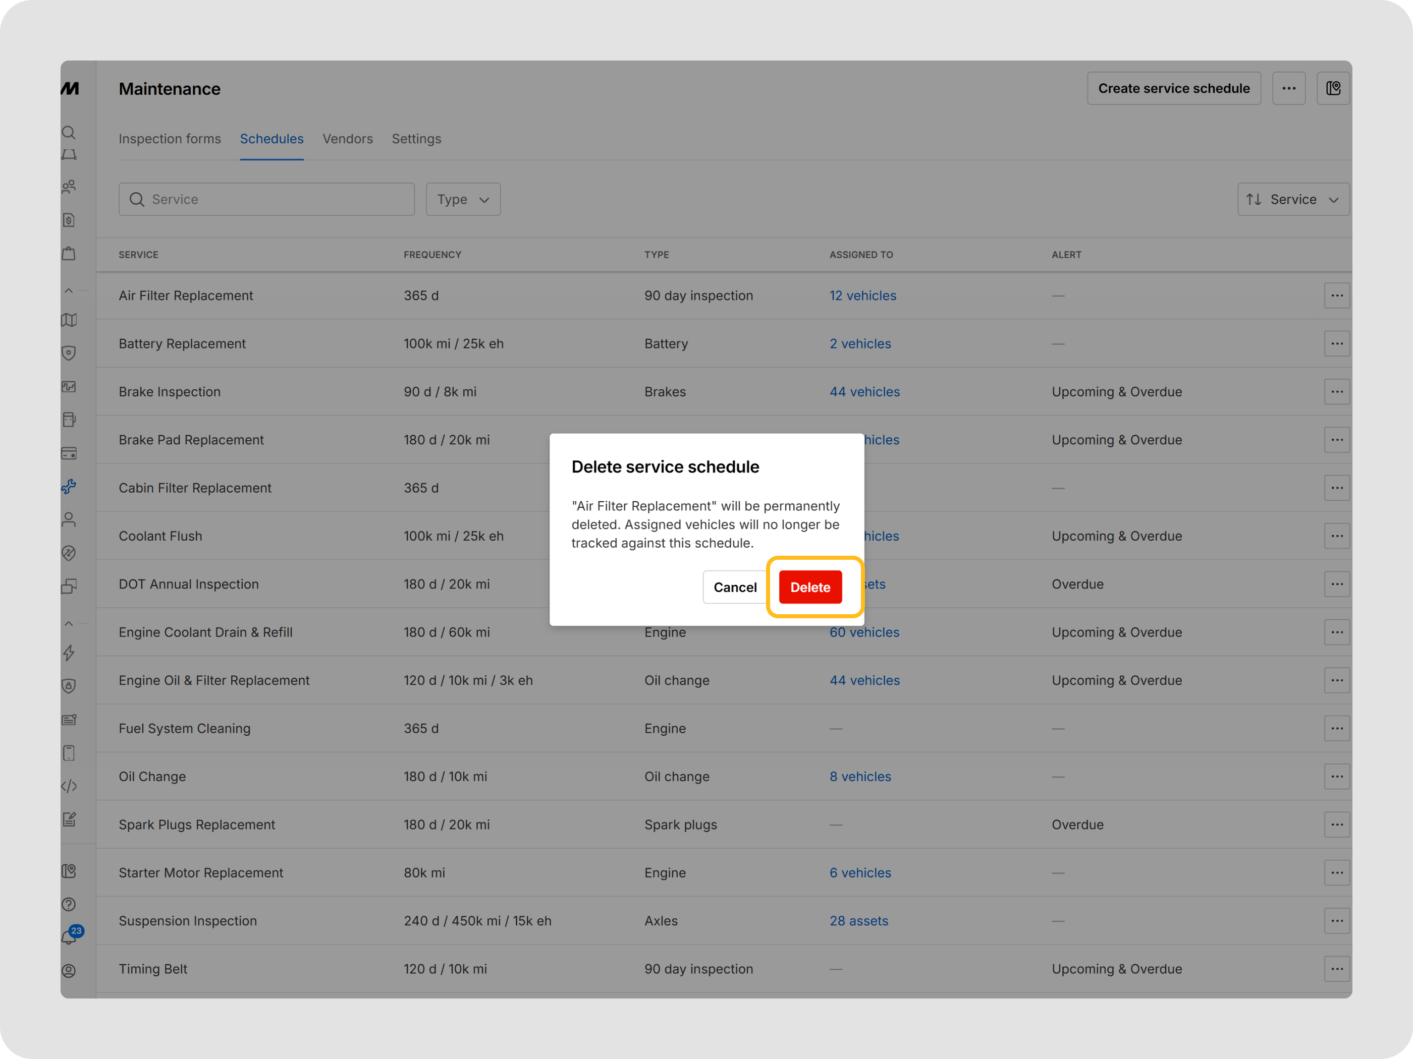Viewport: 1413px width, 1059px height.
Task: Open the 2 vehicles link
Action: tap(860, 343)
